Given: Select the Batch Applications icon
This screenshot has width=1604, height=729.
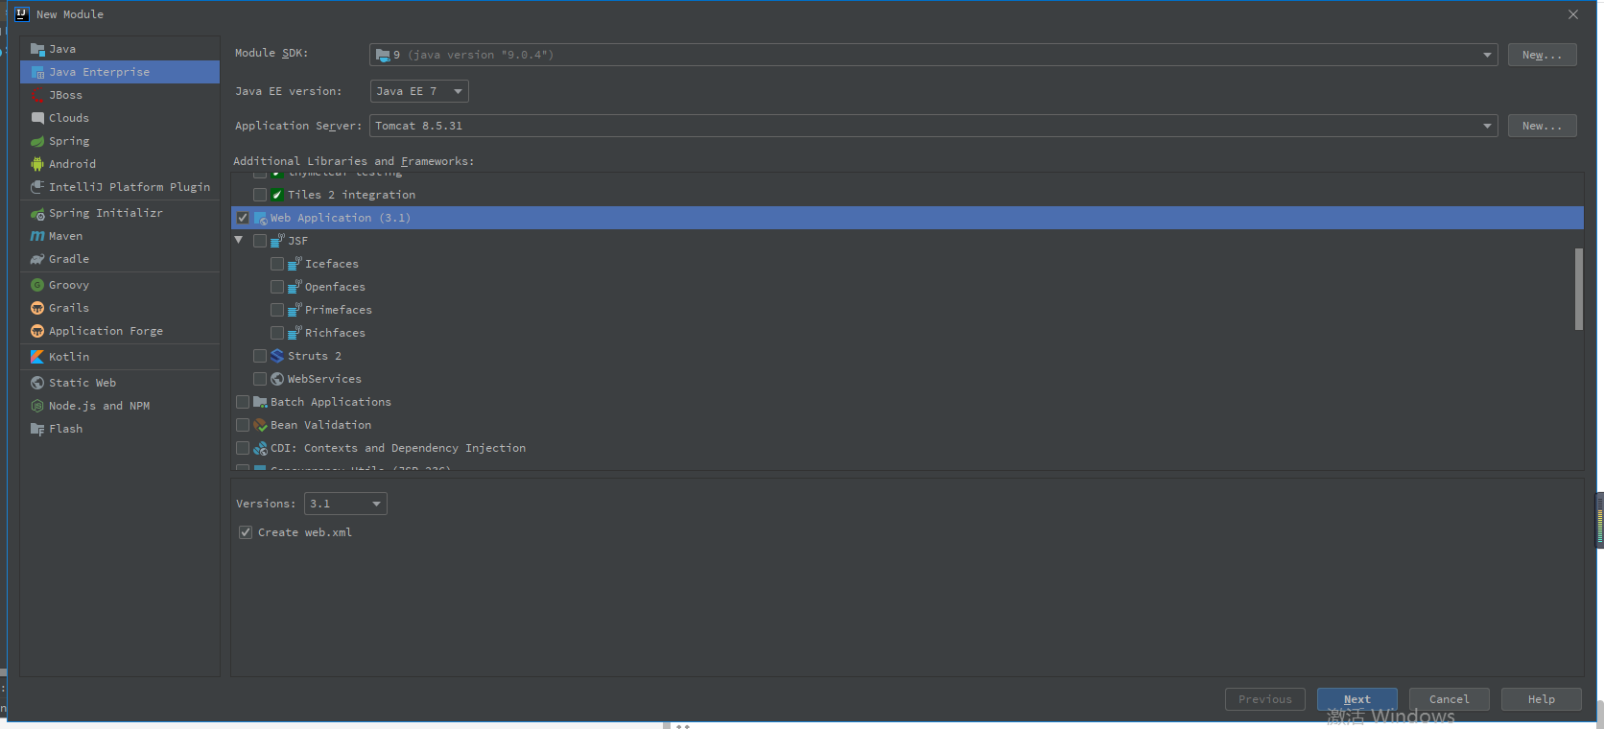Looking at the screenshot, I should (x=260, y=402).
